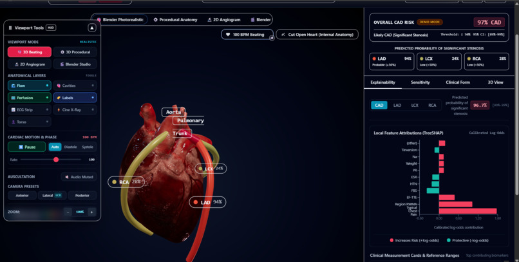Screen dimensions: 519x262
Task: Click the 96.7% predicted probability value
Action: coord(480,105)
